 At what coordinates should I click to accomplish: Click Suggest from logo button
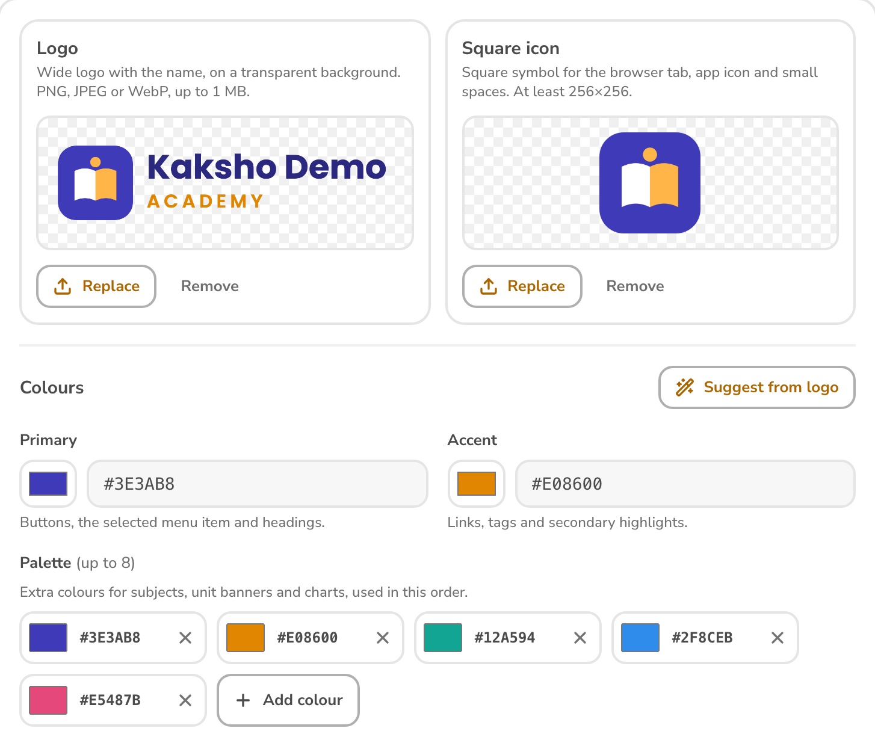[757, 387]
